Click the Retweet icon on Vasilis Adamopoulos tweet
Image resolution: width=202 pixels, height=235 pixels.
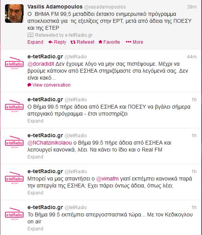click(x=73, y=42)
